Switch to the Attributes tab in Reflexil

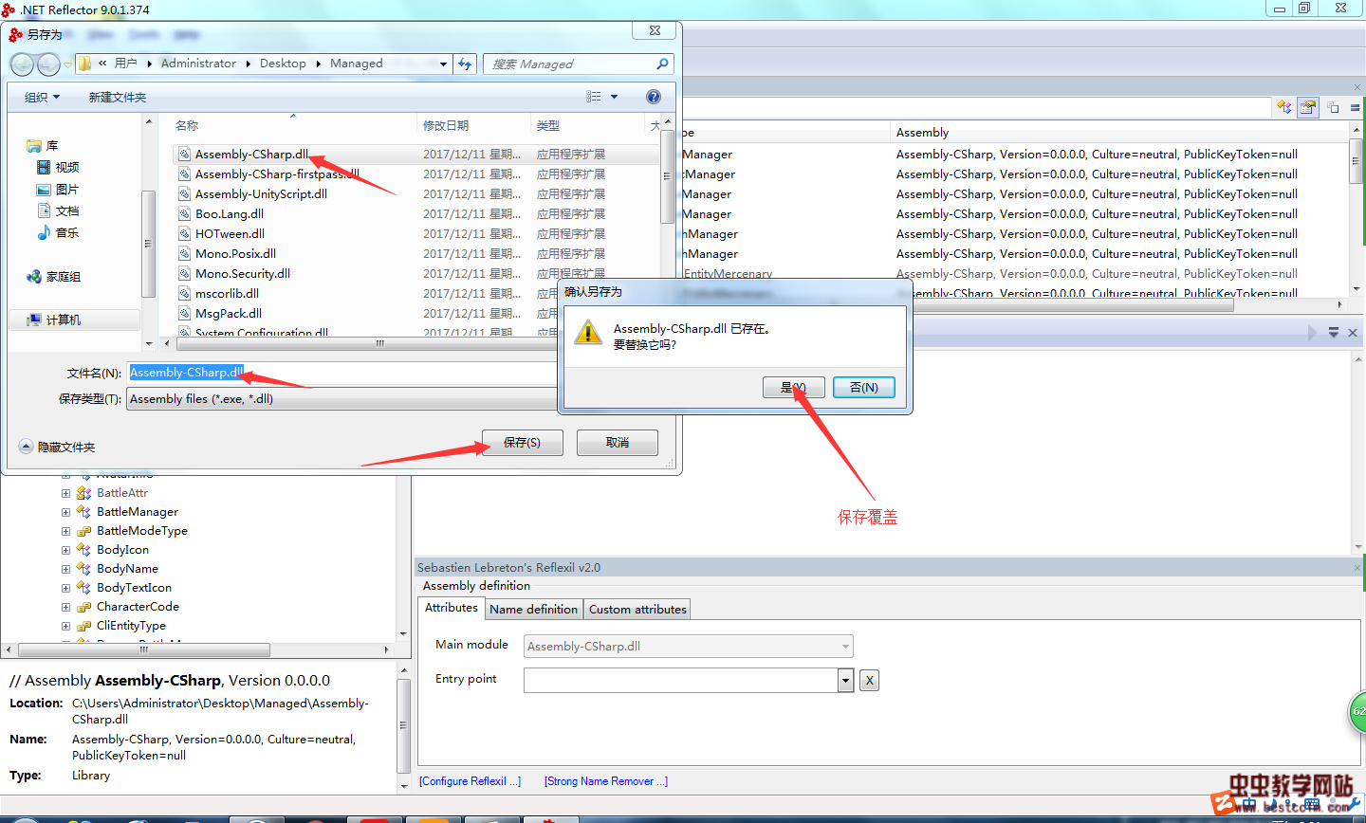coord(452,609)
